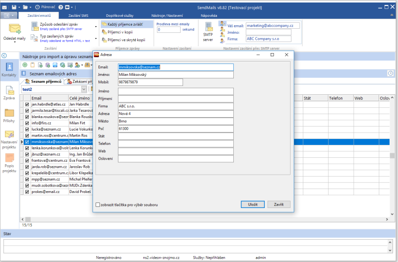Click the Firma field in Adresa dialog
398x262 pixels.
coord(175,106)
